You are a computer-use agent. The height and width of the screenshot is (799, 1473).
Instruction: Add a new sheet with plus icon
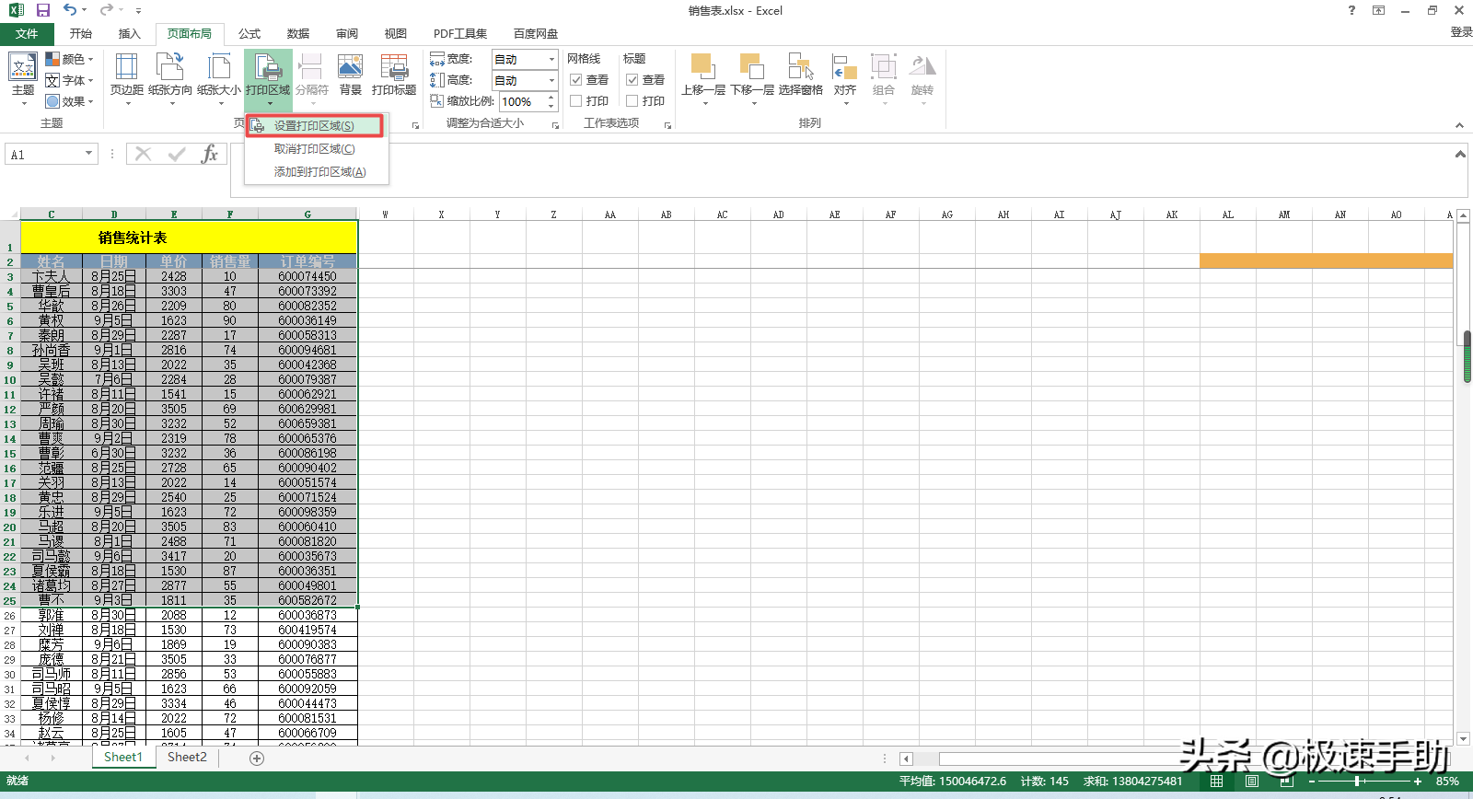pos(257,758)
